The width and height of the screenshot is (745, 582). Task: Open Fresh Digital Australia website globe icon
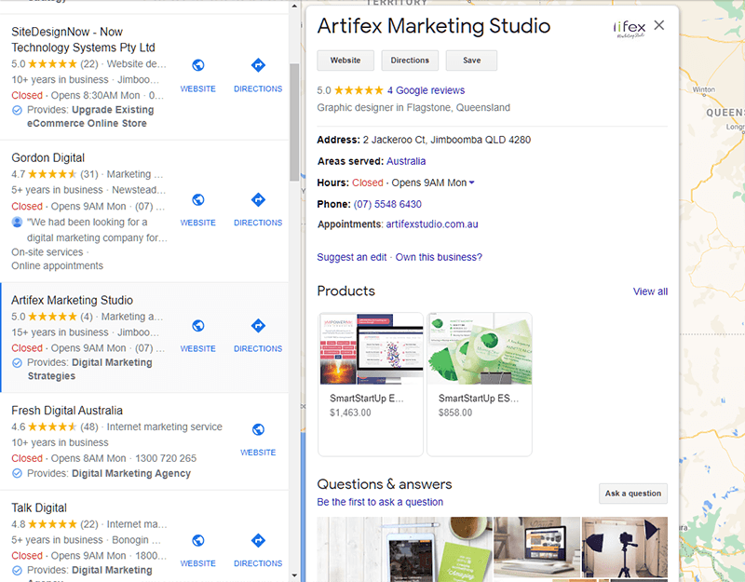258,429
